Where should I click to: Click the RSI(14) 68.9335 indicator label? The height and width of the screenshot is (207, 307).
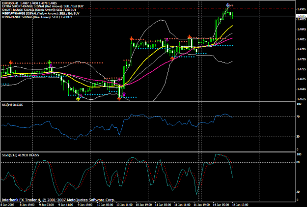coord(12,105)
